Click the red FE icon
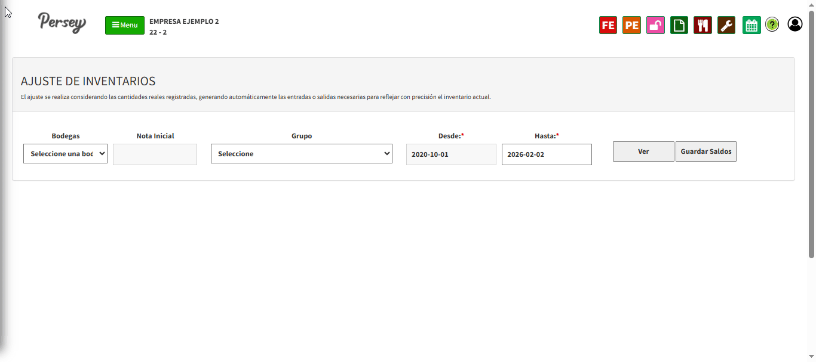 point(608,25)
